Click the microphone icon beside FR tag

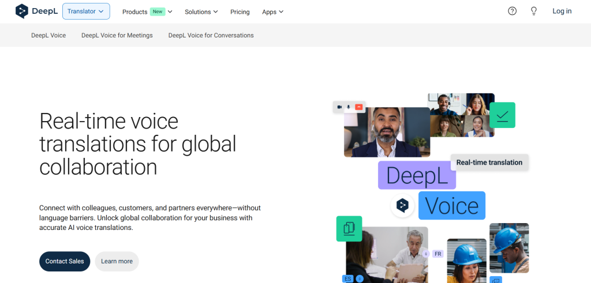(426, 254)
